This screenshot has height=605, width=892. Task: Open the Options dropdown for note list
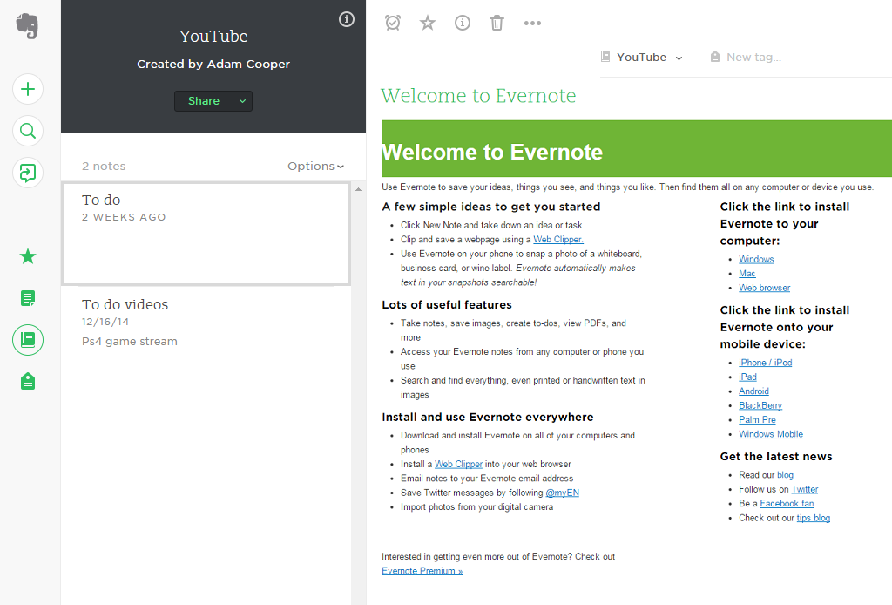point(315,167)
